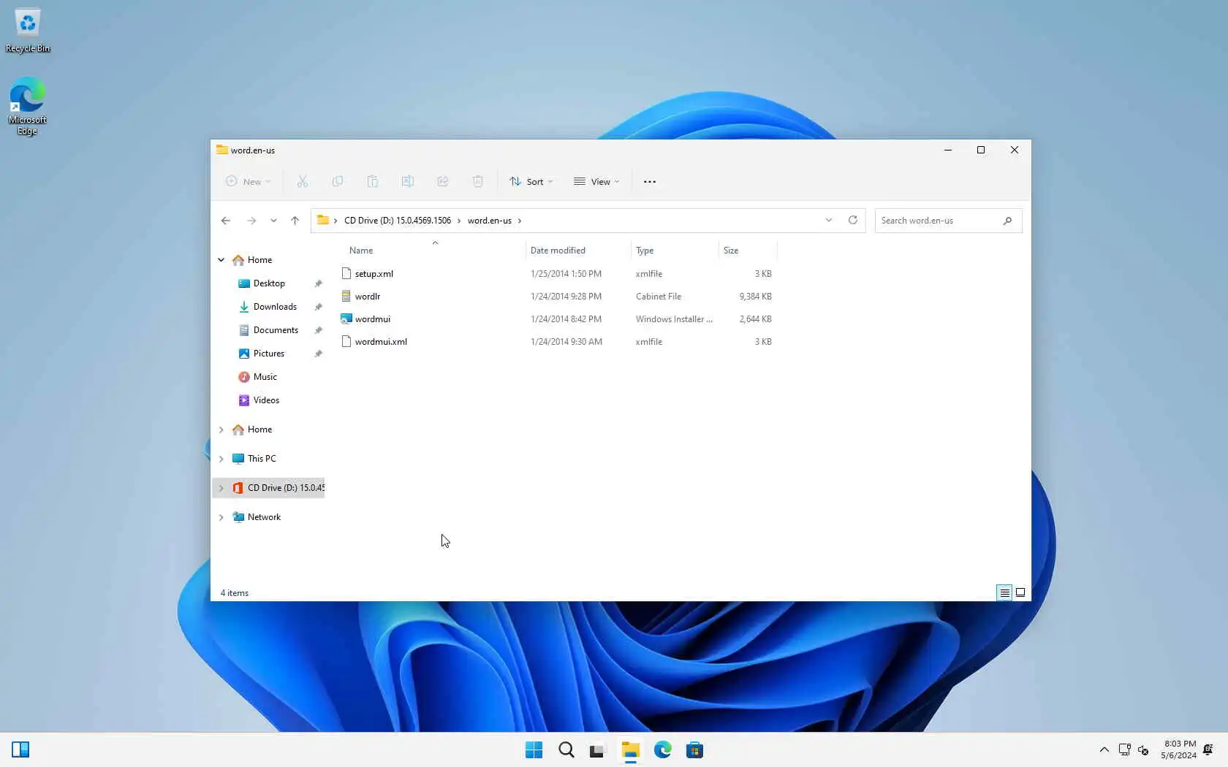Image resolution: width=1228 pixels, height=767 pixels.
Task: Open Microsoft Store from the taskbar
Action: 694,750
